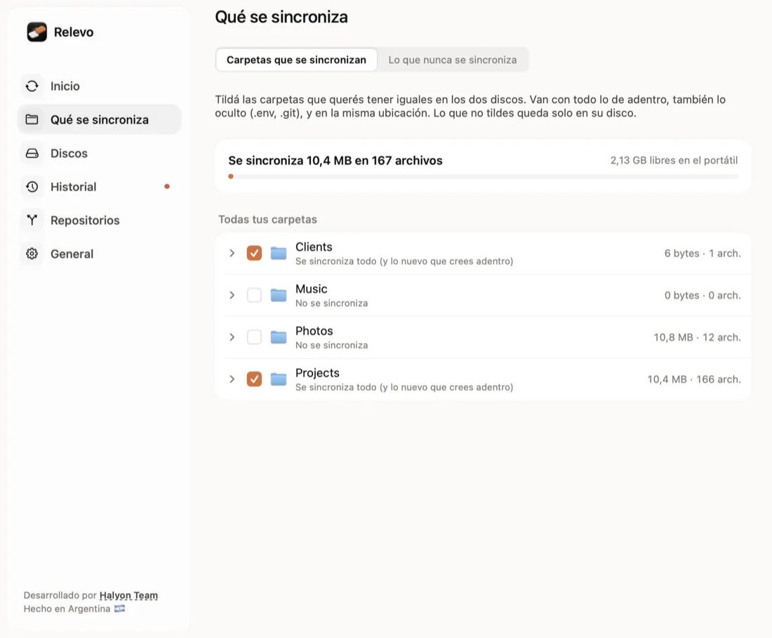Click the Music folder name
772x638 pixels.
point(311,289)
